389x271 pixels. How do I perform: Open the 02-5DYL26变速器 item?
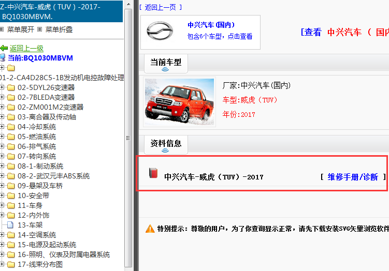tap(46, 87)
